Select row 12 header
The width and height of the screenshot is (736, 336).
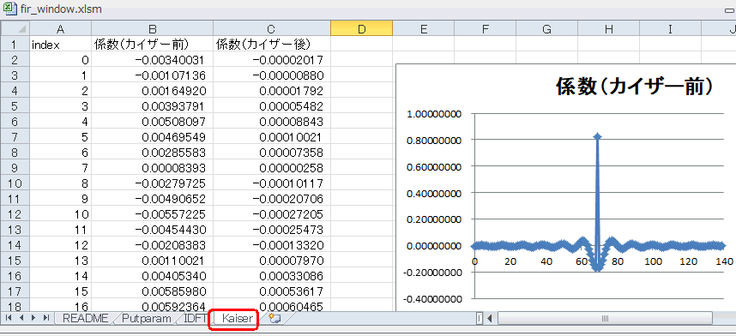15,214
